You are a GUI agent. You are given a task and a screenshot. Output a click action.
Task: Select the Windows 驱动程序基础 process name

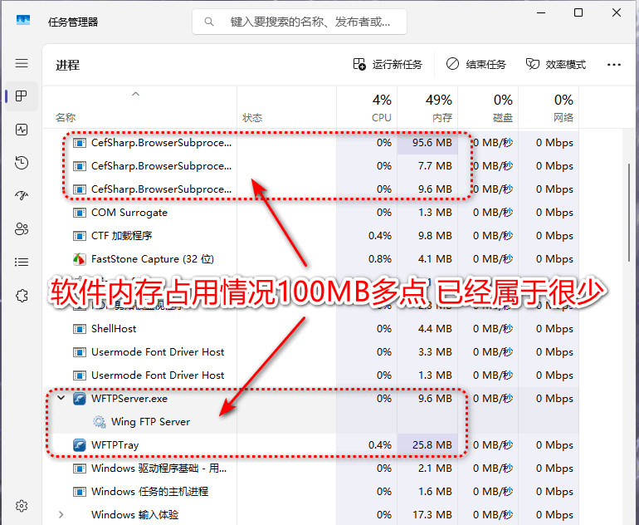(159, 469)
